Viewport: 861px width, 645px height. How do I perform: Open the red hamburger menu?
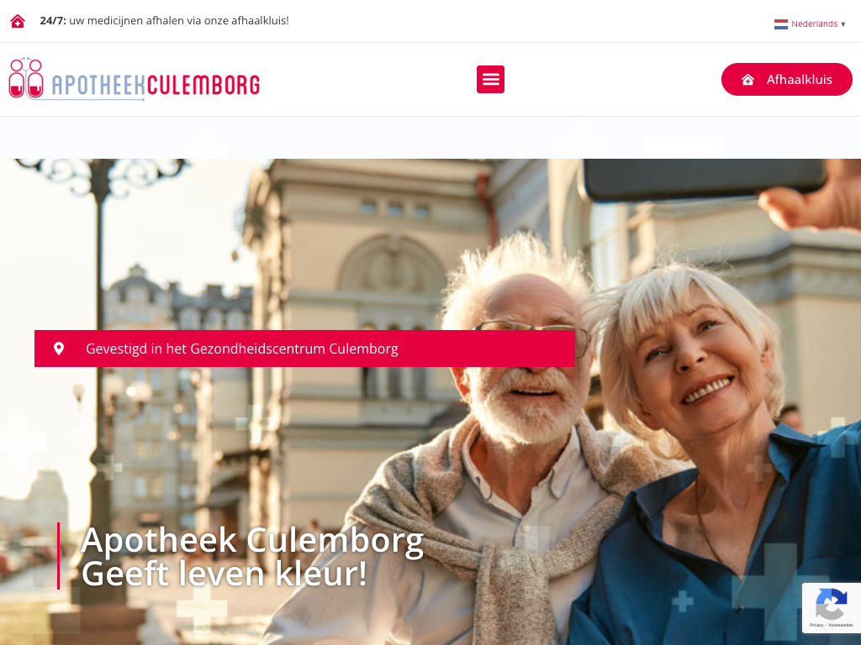[490, 80]
